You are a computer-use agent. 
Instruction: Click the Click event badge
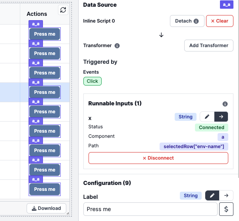[93, 81]
